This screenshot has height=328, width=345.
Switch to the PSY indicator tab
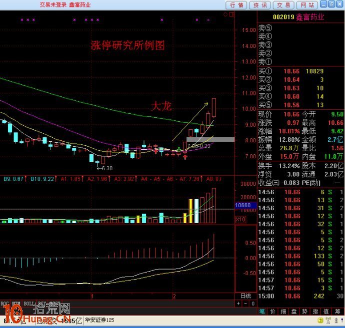[x=41, y=304]
